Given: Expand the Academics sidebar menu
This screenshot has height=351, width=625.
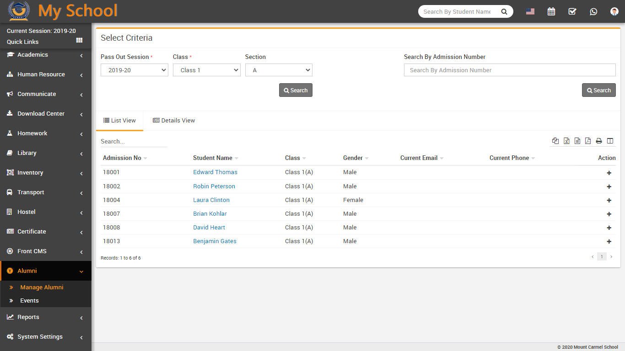Looking at the screenshot, I should pyautogui.click(x=46, y=55).
